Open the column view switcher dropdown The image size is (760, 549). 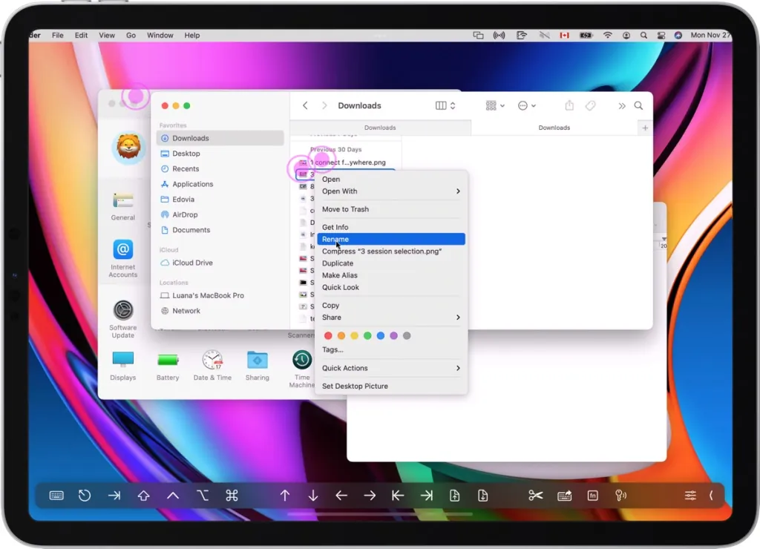tap(445, 106)
